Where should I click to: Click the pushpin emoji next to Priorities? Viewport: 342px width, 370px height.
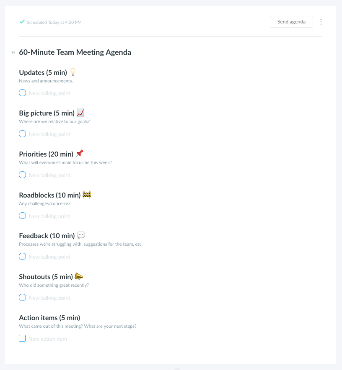79,153
